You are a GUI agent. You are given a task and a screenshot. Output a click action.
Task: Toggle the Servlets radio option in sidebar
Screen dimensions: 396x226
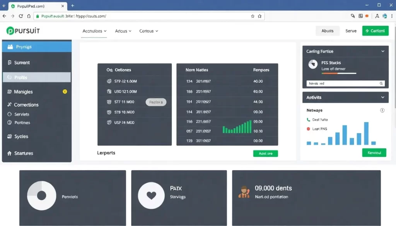tap(10, 114)
